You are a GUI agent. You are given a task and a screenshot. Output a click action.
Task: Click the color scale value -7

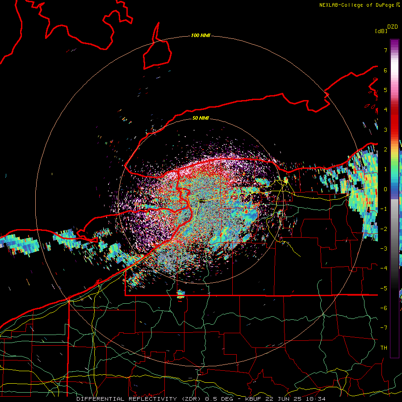384,328
